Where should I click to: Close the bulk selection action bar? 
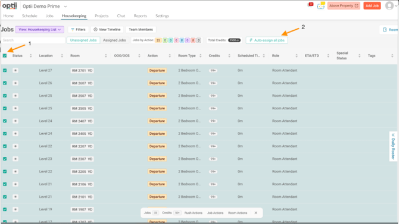[255, 213]
